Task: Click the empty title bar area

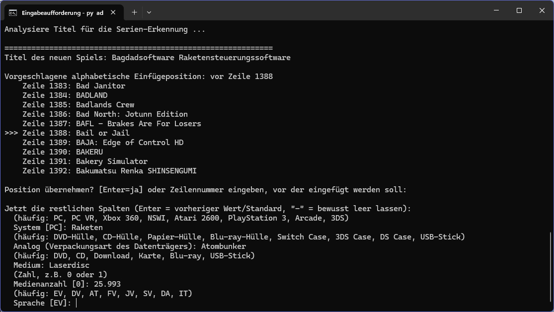Action: 318,10
